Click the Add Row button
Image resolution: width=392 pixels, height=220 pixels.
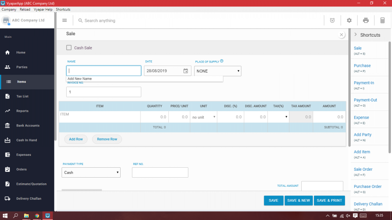(x=76, y=139)
